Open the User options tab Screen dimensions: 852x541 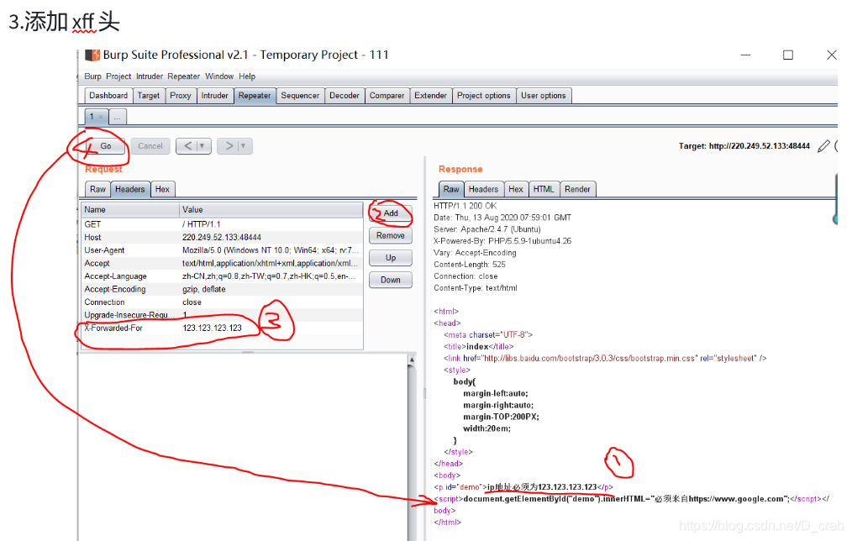tap(544, 96)
